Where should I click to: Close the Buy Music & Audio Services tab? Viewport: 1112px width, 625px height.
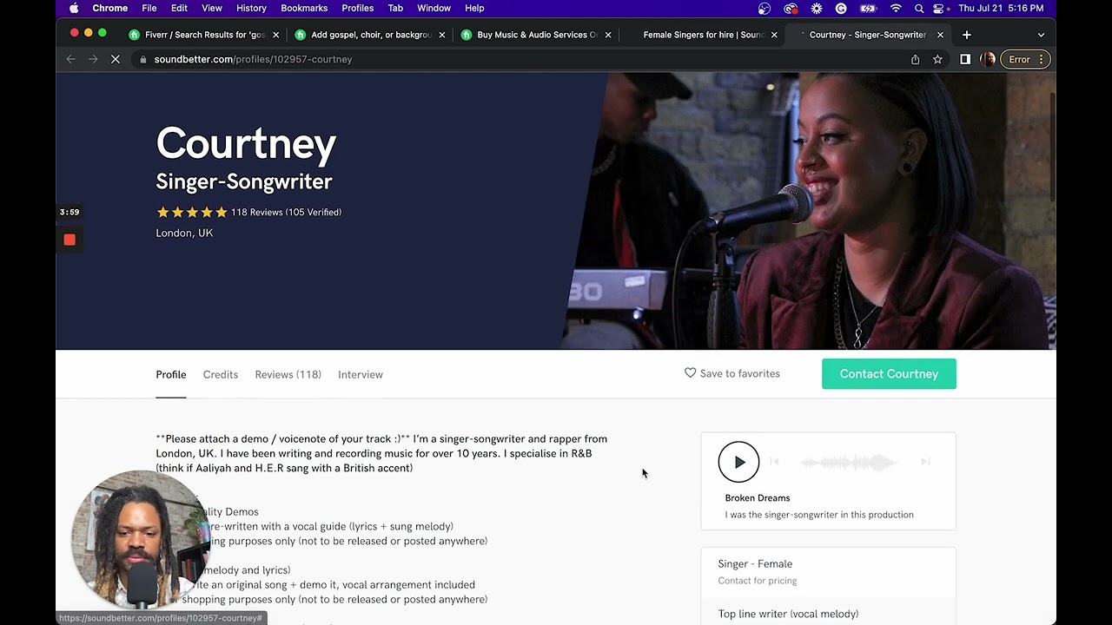(x=608, y=35)
